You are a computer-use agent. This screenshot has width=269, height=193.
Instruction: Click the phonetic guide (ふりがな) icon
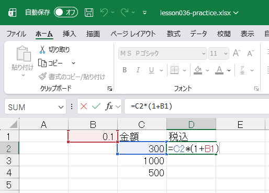[242, 70]
